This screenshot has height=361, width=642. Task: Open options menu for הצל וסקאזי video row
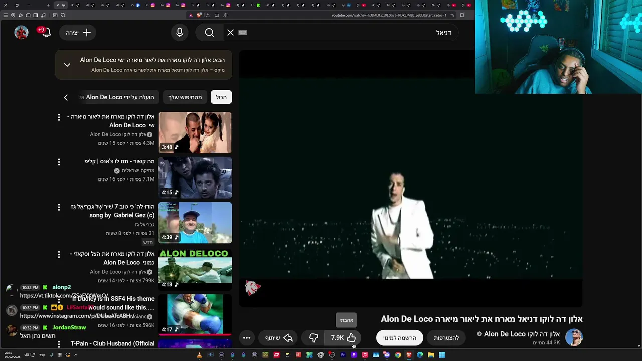pyautogui.click(x=59, y=255)
